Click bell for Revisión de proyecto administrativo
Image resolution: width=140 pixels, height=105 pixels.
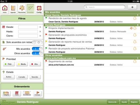point(135,48)
